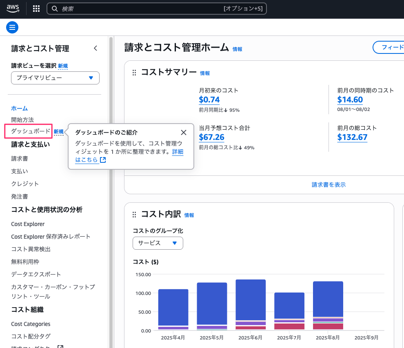The width and height of the screenshot is (404, 348).
Task: Click the month-to-date cost $0.74
Action: [x=209, y=100]
